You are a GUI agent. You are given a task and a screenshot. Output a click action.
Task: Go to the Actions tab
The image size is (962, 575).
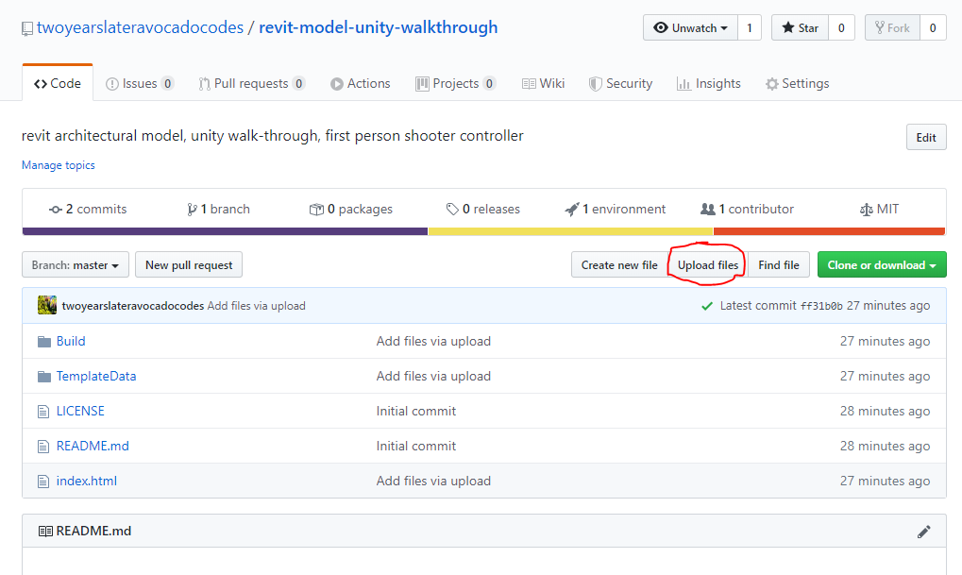click(x=360, y=83)
